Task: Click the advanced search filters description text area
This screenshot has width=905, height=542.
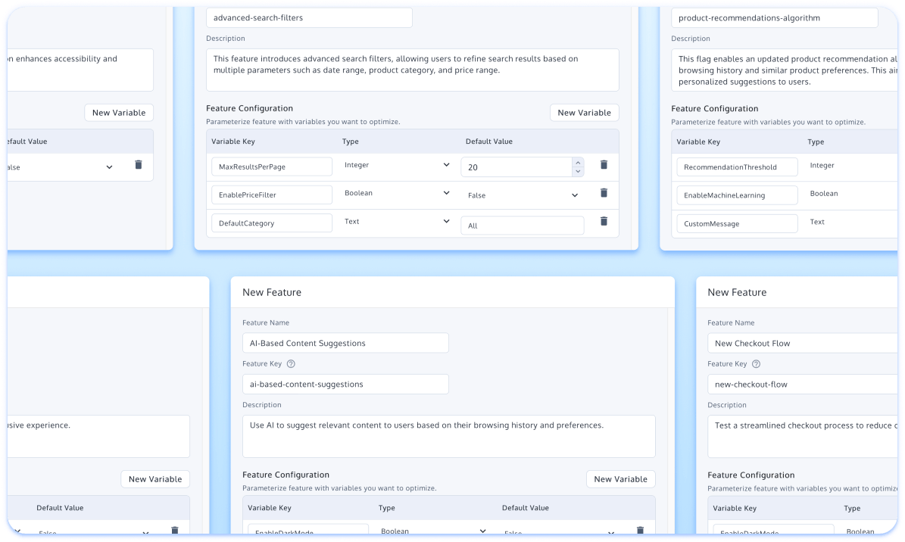Action: [x=412, y=70]
